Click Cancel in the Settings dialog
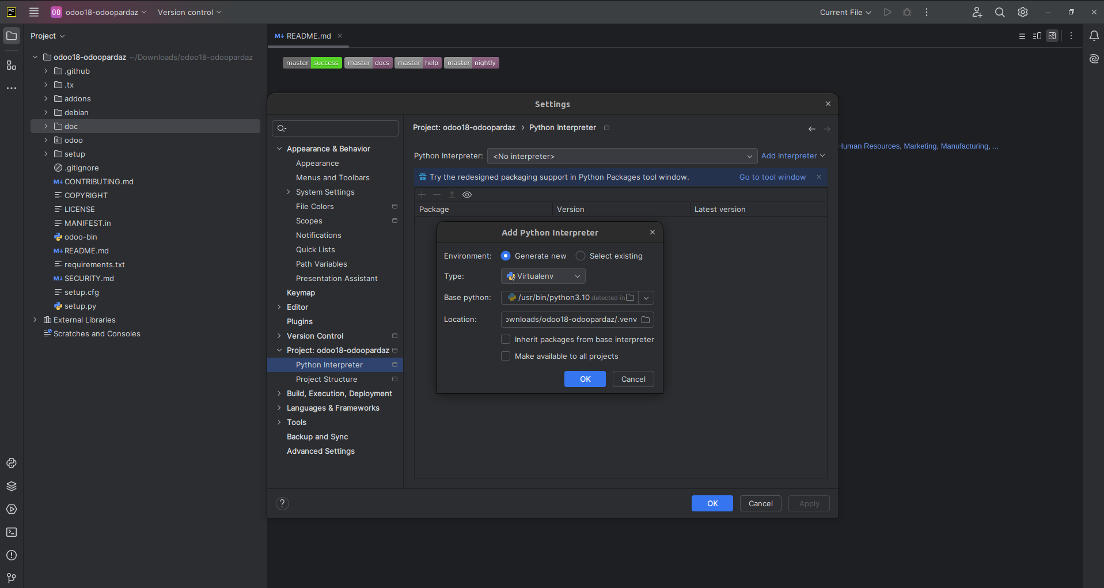 tap(761, 503)
